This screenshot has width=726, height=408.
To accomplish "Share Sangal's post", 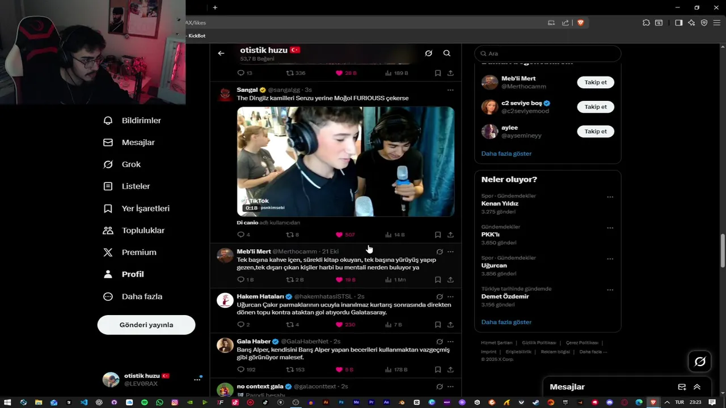I will pos(450,235).
